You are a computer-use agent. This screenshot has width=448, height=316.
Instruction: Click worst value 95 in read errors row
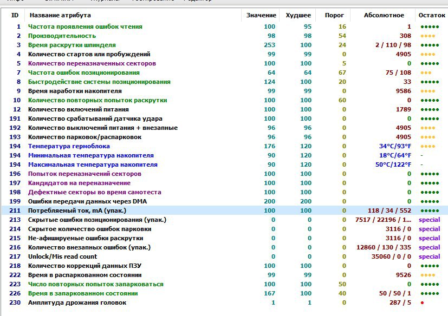[x=308, y=27]
